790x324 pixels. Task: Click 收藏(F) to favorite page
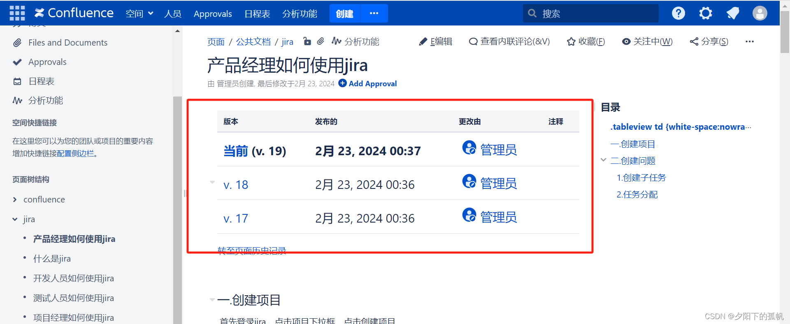[586, 41]
